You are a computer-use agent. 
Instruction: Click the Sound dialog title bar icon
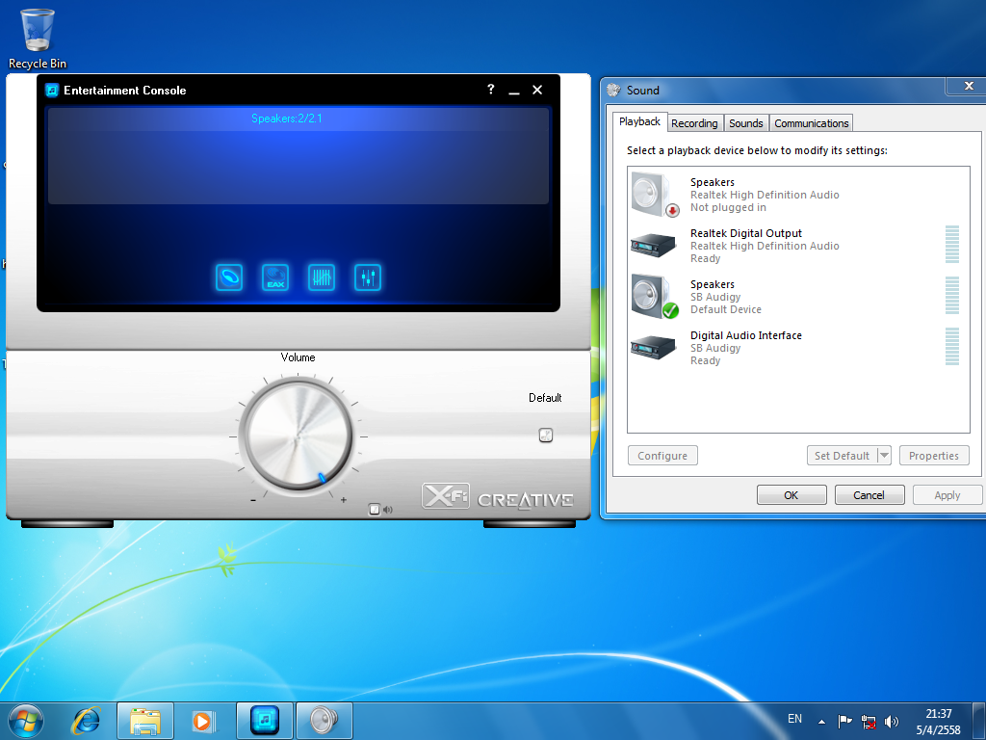pos(613,90)
